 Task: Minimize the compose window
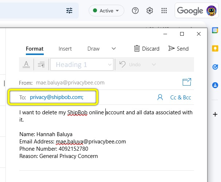click(165, 34)
